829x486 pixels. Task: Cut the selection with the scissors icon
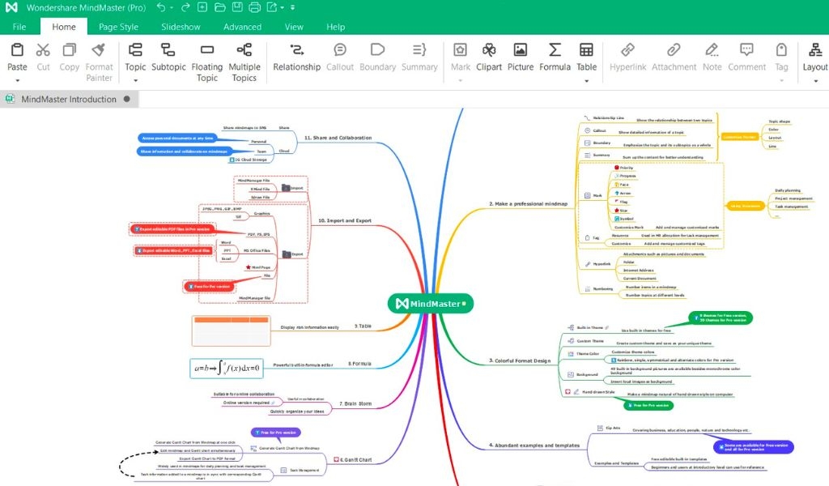pyautogui.click(x=43, y=50)
